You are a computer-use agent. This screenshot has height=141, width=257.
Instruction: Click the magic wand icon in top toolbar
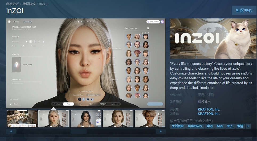79,22
